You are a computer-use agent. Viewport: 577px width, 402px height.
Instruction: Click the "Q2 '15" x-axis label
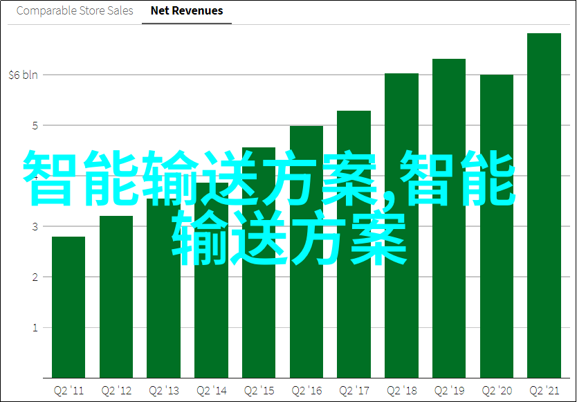259,391
